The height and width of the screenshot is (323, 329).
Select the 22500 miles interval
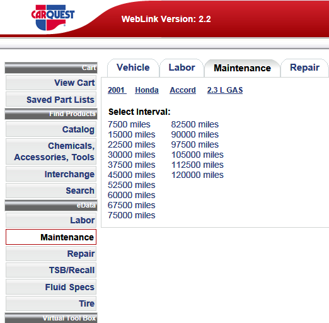click(132, 144)
